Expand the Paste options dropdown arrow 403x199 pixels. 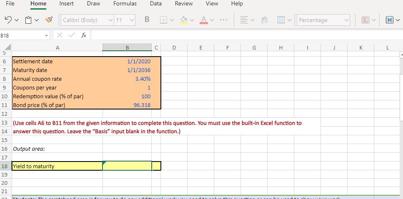point(36,20)
